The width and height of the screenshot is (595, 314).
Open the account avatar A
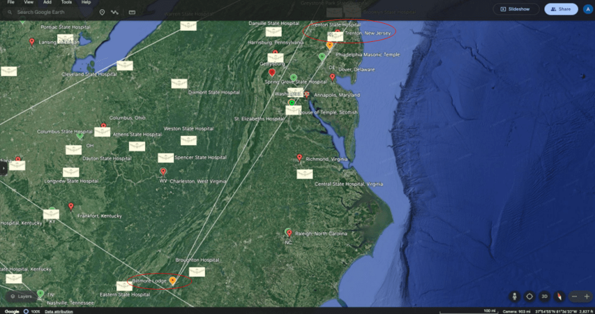tap(587, 9)
